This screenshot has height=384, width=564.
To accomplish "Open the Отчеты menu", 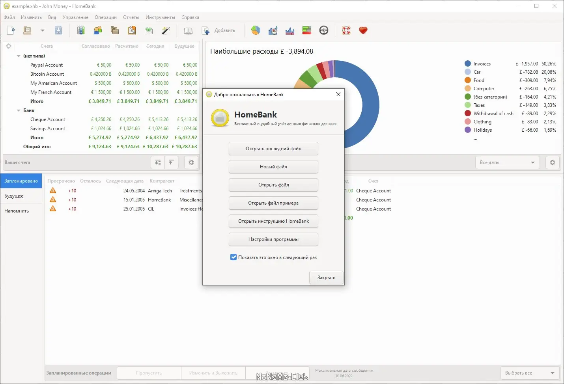I will [x=131, y=17].
